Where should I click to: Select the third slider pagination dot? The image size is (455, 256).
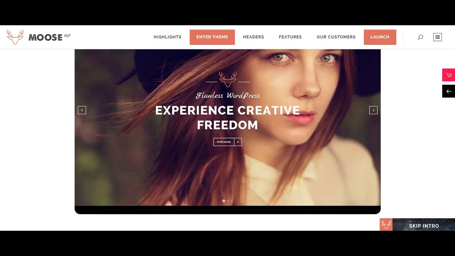pyautogui.click(x=232, y=201)
